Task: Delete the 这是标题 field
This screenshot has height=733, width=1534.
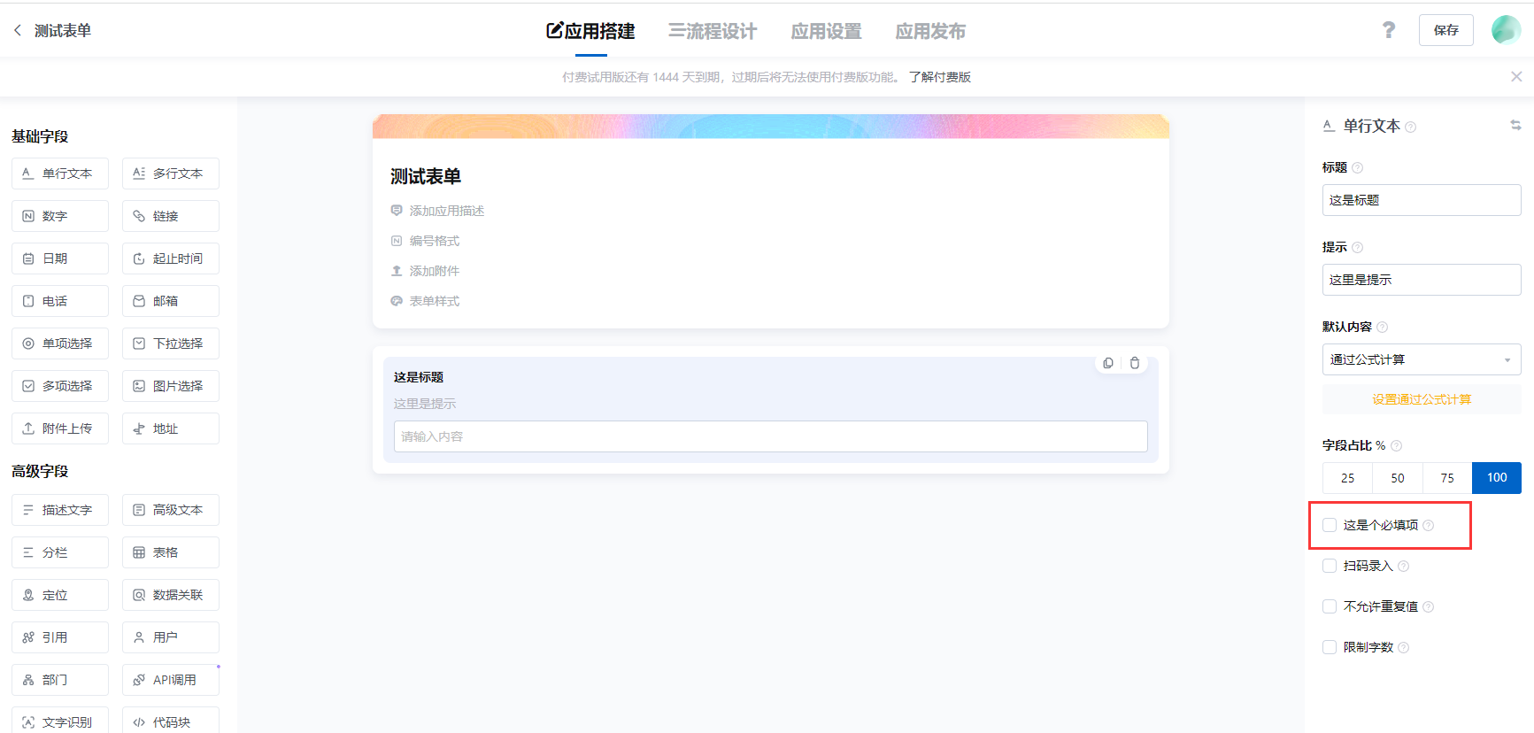Action: (x=1135, y=363)
